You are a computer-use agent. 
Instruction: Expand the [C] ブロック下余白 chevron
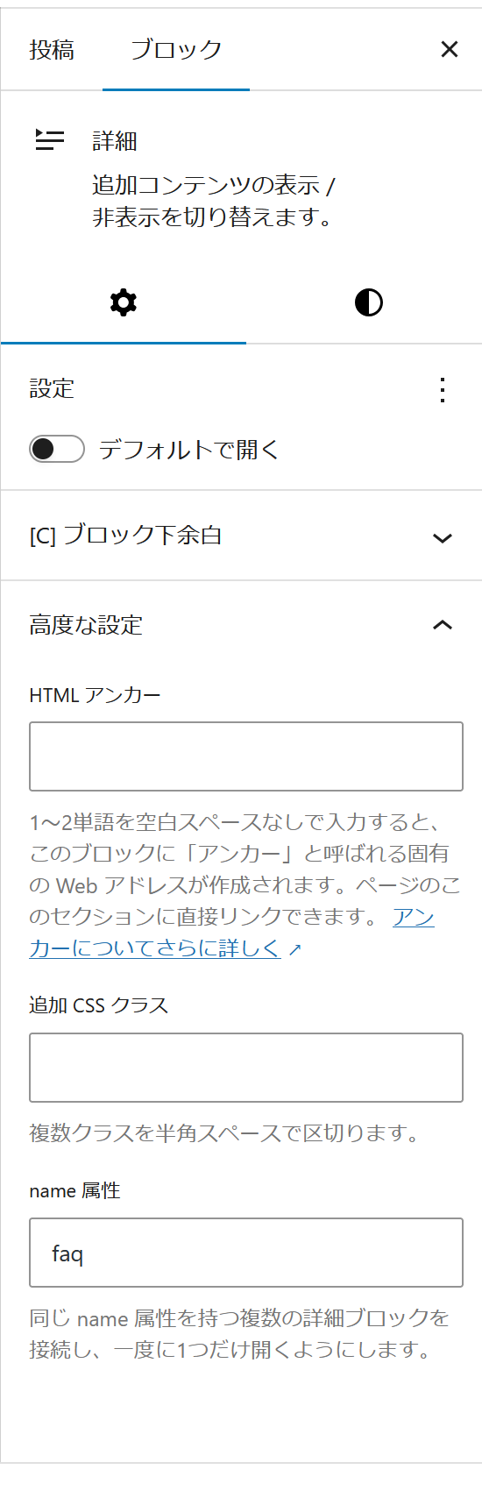coord(443,537)
